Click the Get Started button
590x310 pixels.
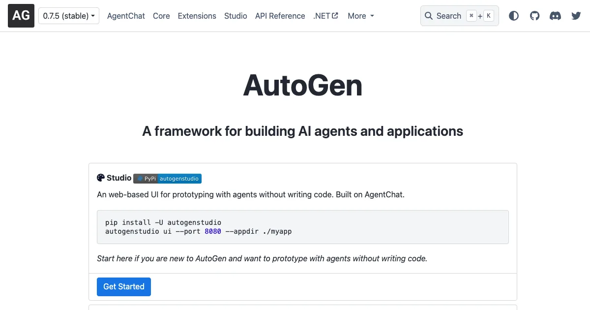pos(123,286)
